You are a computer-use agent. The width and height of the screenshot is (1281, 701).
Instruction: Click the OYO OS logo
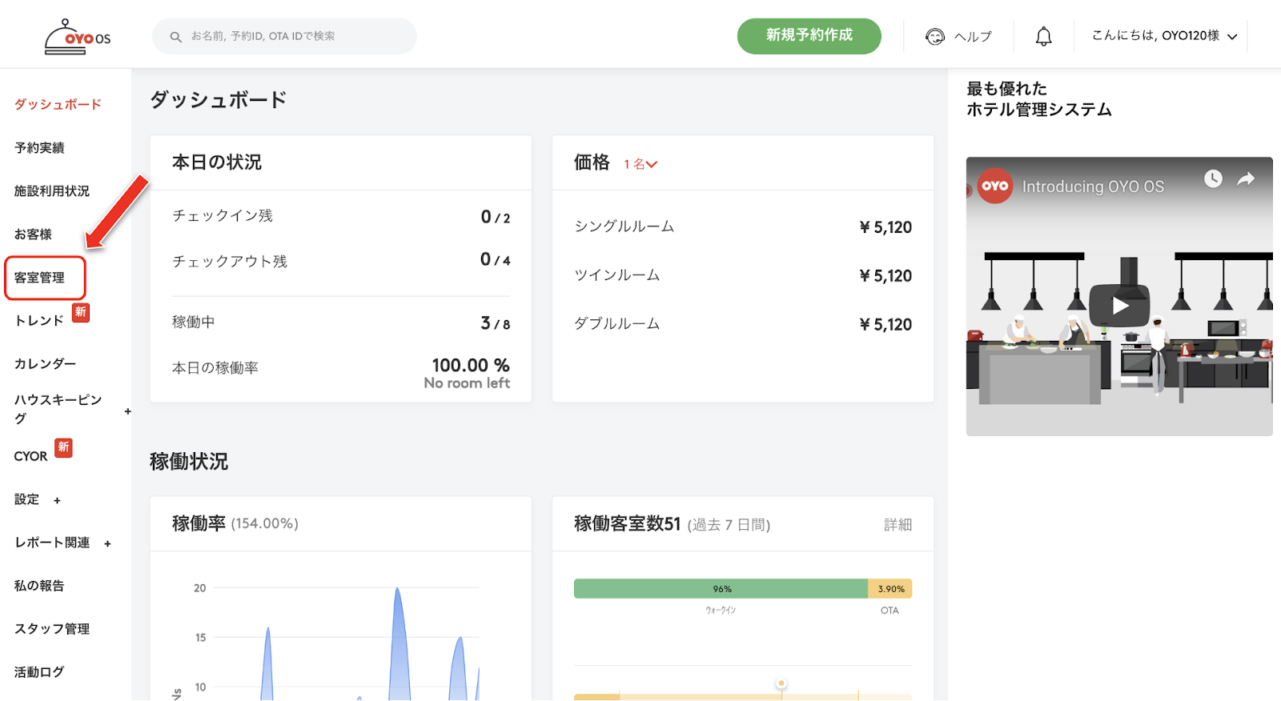click(78, 37)
